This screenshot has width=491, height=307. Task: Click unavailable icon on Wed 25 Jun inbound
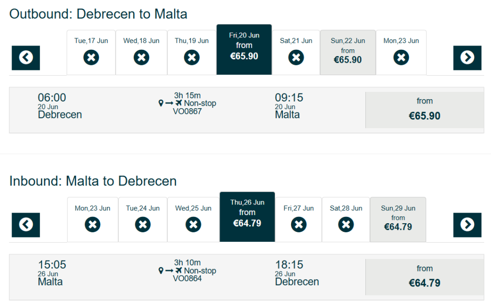point(193,225)
